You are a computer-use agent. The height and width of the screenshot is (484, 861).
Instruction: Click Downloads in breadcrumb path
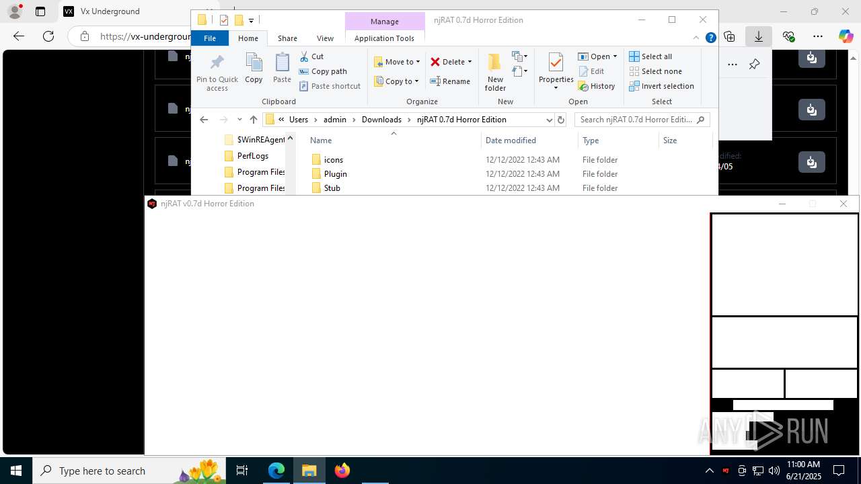(x=381, y=120)
